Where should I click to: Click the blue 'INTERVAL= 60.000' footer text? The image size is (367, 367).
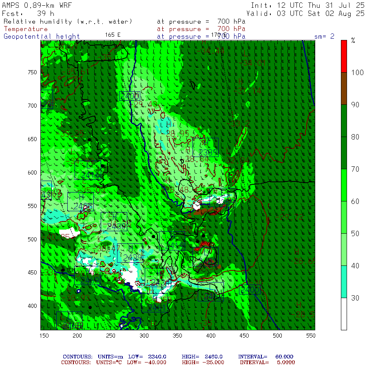point(265,357)
